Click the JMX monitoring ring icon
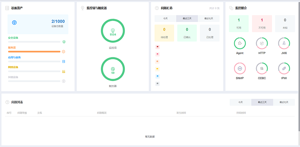 pyautogui.click(x=284, y=43)
